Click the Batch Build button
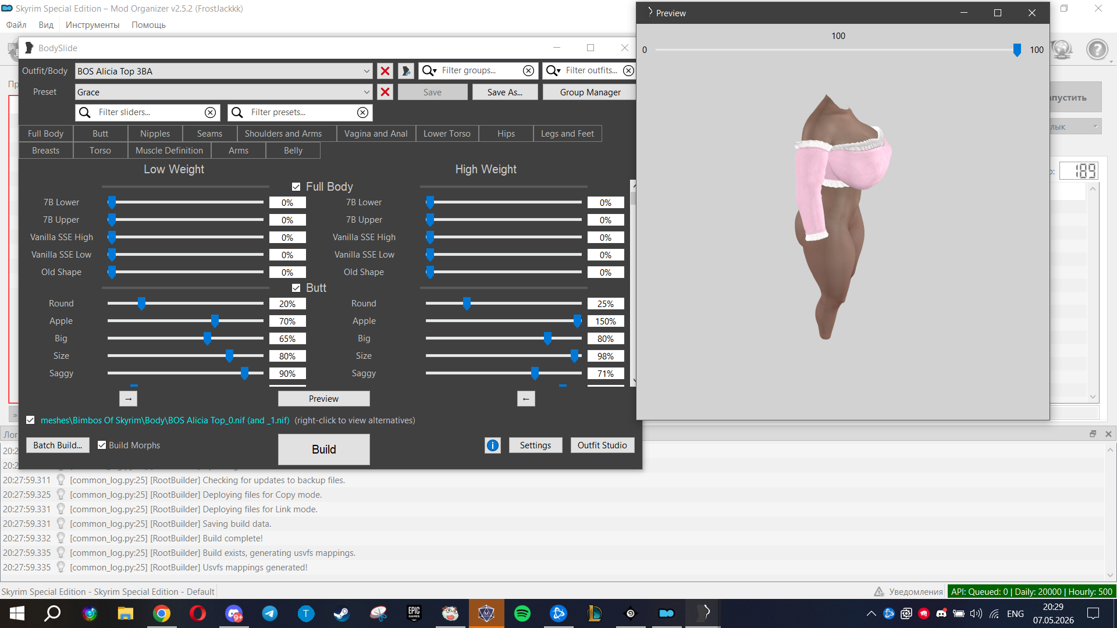Viewport: 1117px width, 628px height. [58, 445]
